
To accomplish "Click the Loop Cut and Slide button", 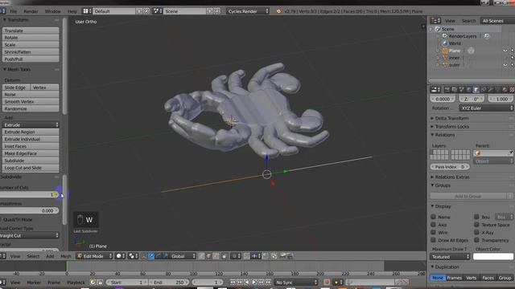I will [x=31, y=168].
